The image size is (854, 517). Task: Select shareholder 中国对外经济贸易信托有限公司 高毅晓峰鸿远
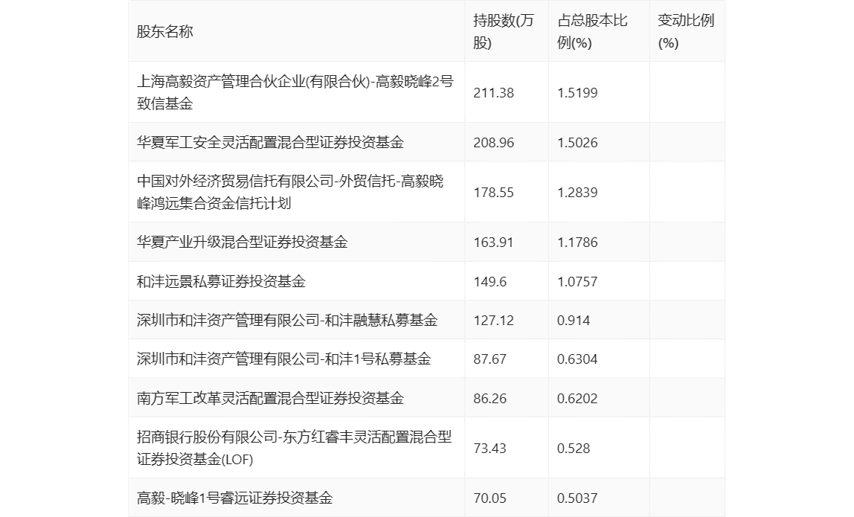tap(290, 192)
